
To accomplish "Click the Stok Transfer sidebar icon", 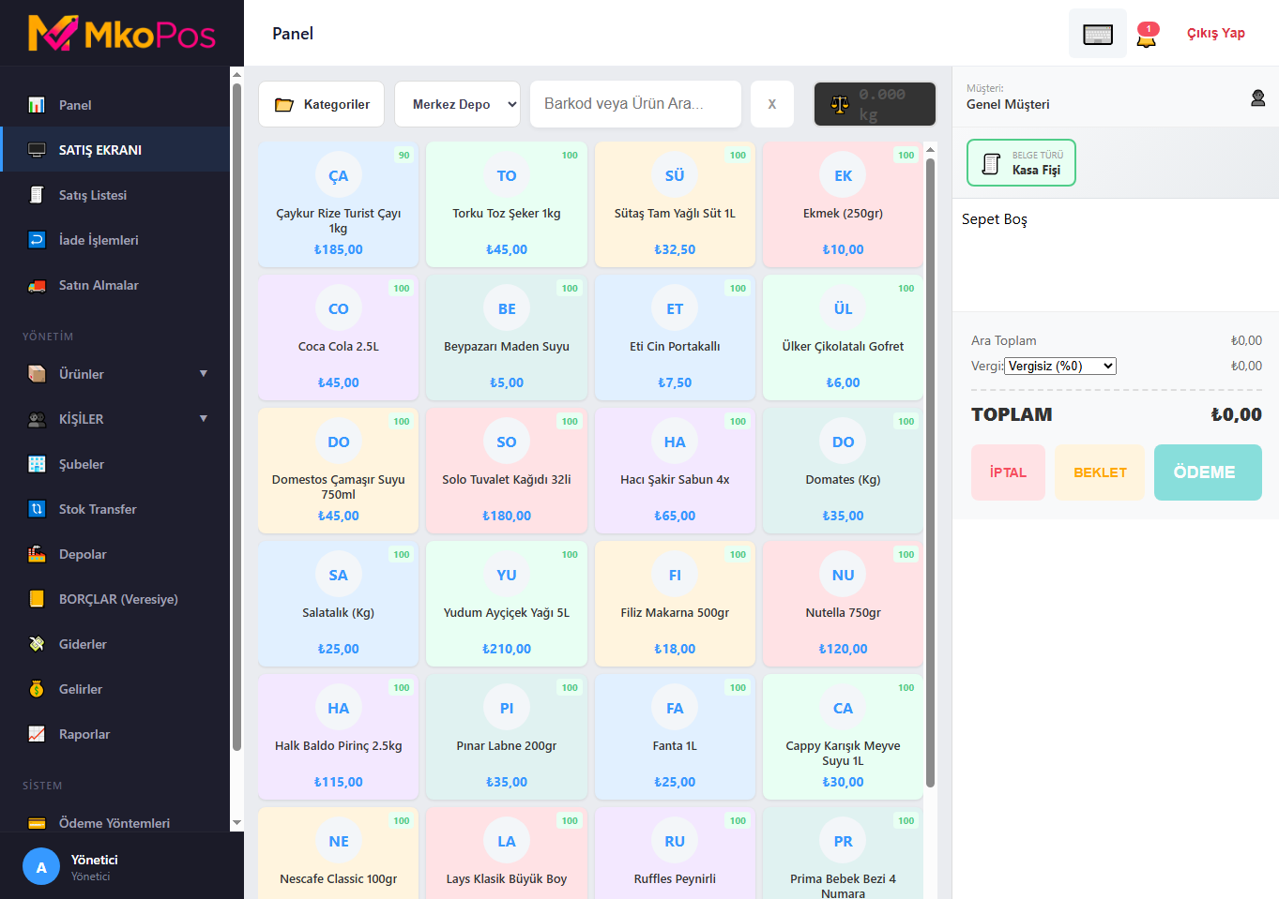I will (35, 509).
